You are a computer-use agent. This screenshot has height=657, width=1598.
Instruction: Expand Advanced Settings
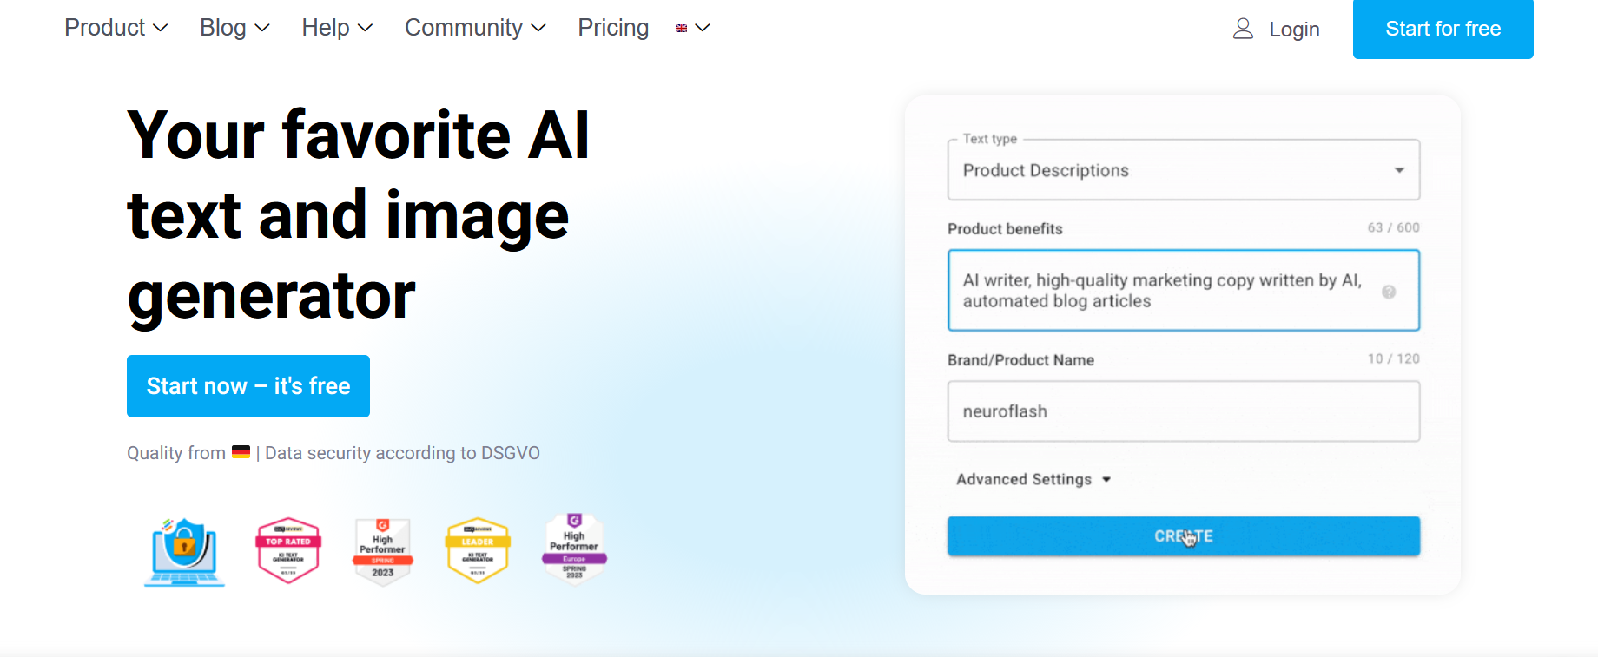pyautogui.click(x=1033, y=479)
